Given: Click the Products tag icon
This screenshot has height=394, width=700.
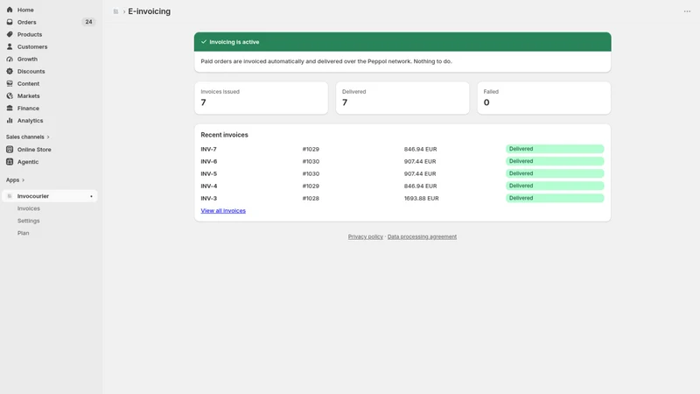Looking at the screenshot, I should click(10, 34).
